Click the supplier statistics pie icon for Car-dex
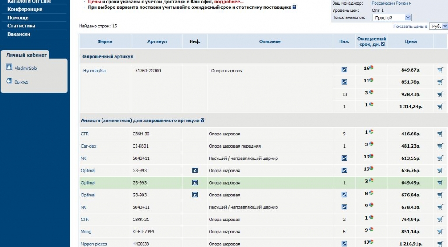 tap(371, 144)
